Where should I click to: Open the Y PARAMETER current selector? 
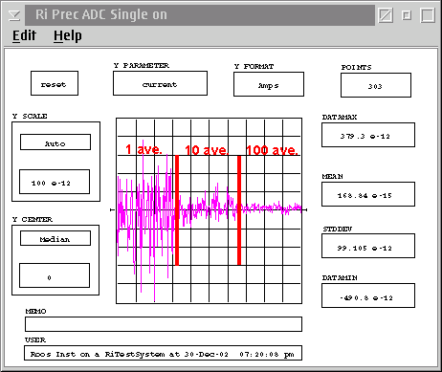pos(160,83)
